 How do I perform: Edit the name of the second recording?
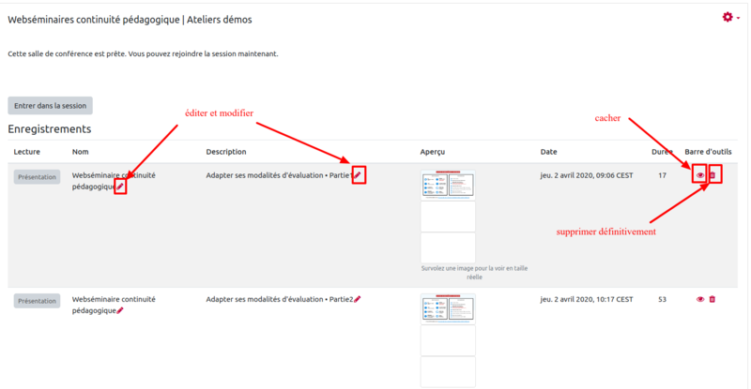pyautogui.click(x=120, y=310)
